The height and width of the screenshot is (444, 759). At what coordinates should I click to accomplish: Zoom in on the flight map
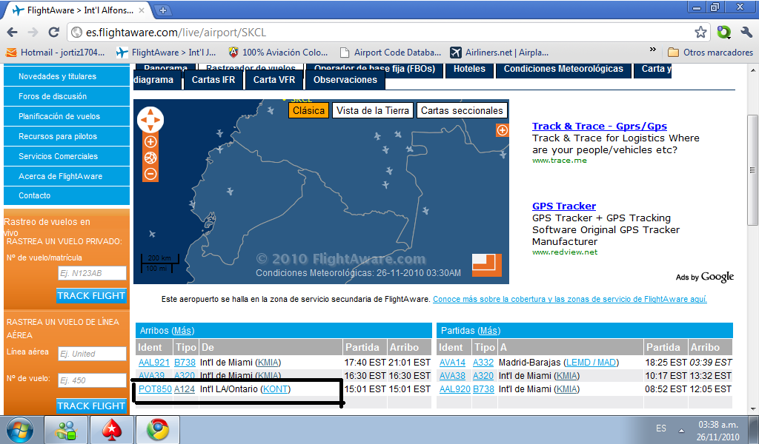click(150, 141)
